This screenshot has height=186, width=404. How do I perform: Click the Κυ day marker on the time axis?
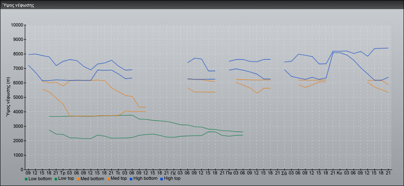pyautogui.click(x=340, y=172)
